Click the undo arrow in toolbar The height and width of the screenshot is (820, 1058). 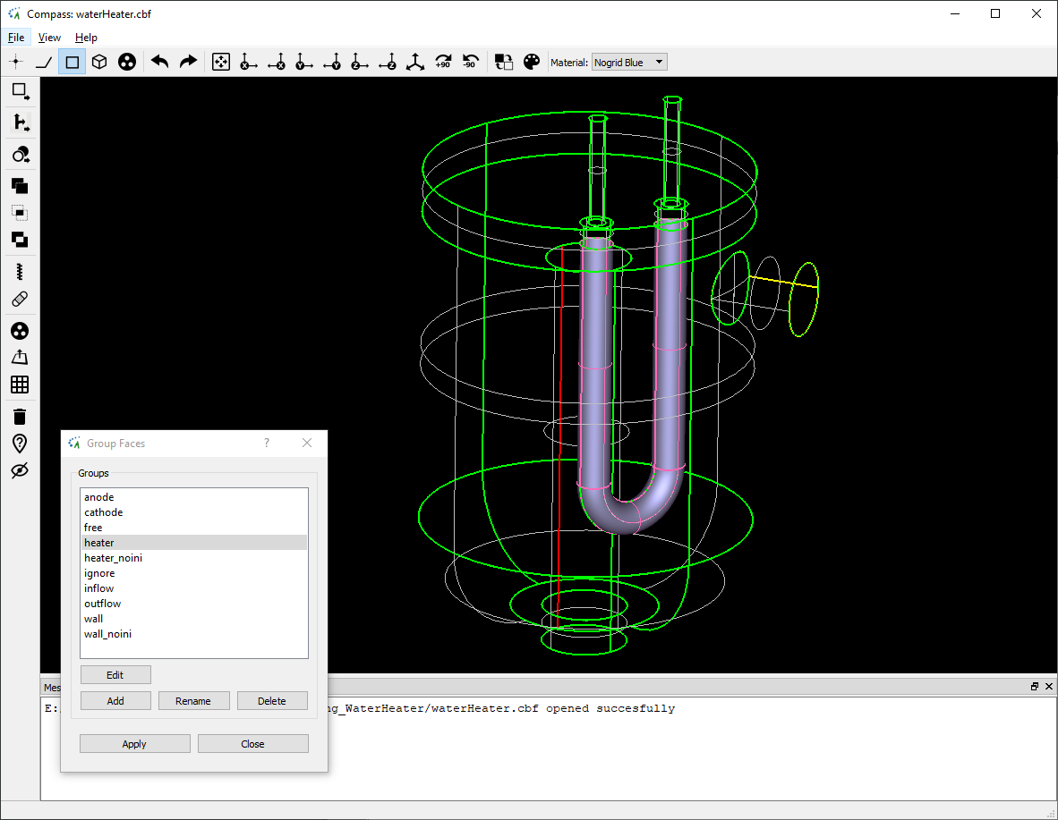[160, 62]
